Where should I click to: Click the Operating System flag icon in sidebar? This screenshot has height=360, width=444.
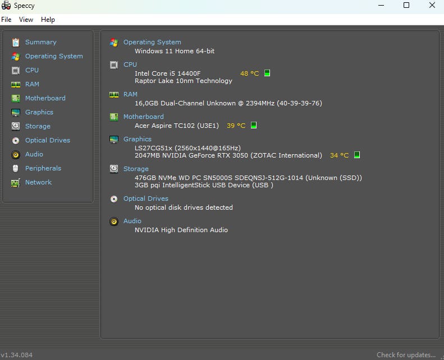click(16, 56)
